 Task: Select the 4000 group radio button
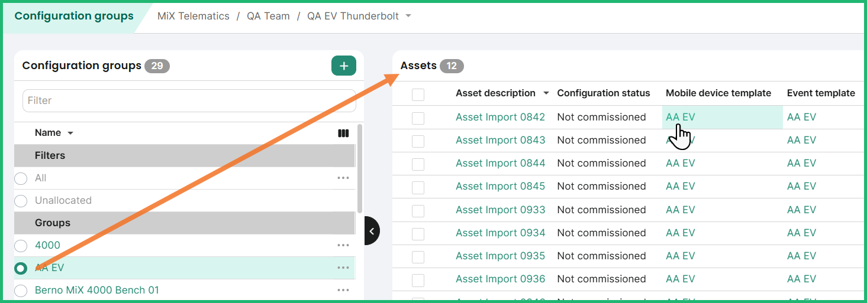[x=21, y=246]
